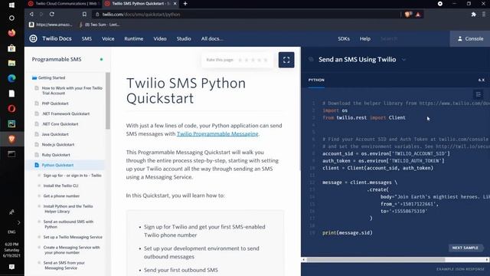Expand the Send an SMS Using Twilio dropdown
The width and height of the screenshot is (490, 276).
coord(403,60)
